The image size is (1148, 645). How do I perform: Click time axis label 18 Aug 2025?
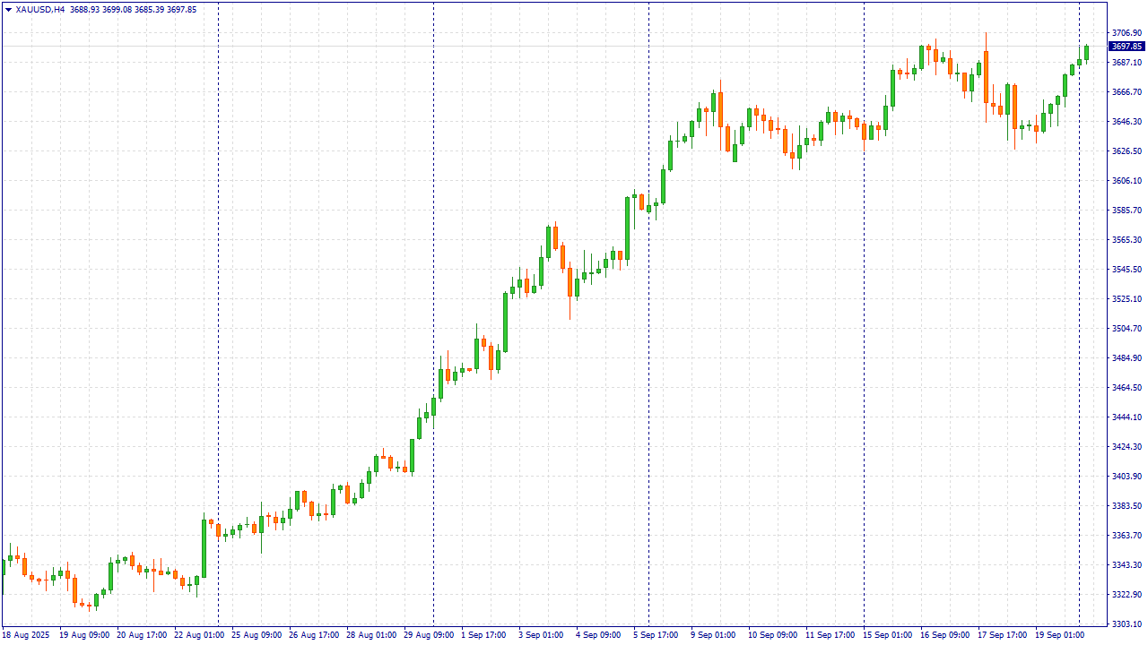click(x=24, y=635)
